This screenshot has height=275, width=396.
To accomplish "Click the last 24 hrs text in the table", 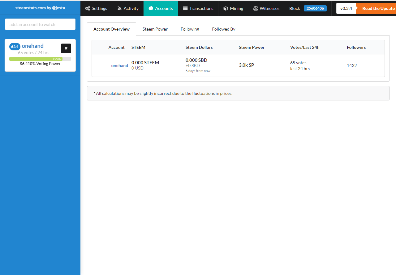I will [x=300, y=69].
